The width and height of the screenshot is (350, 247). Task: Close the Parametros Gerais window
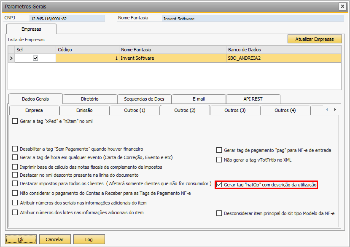342,6
